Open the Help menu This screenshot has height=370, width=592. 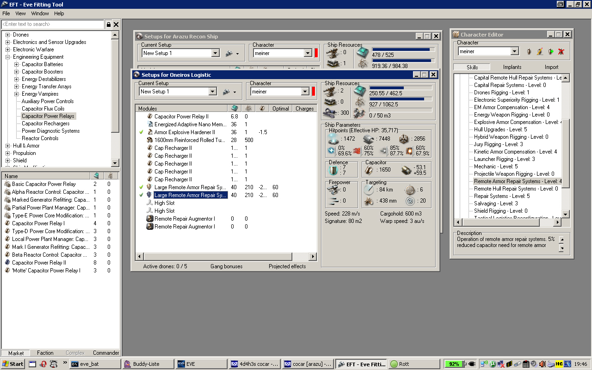click(59, 13)
